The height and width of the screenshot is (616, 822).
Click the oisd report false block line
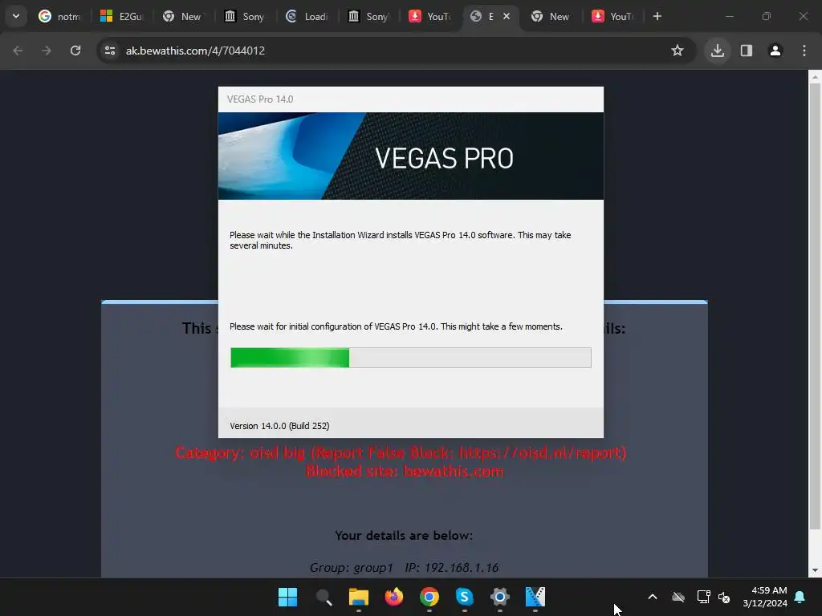[x=401, y=452]
